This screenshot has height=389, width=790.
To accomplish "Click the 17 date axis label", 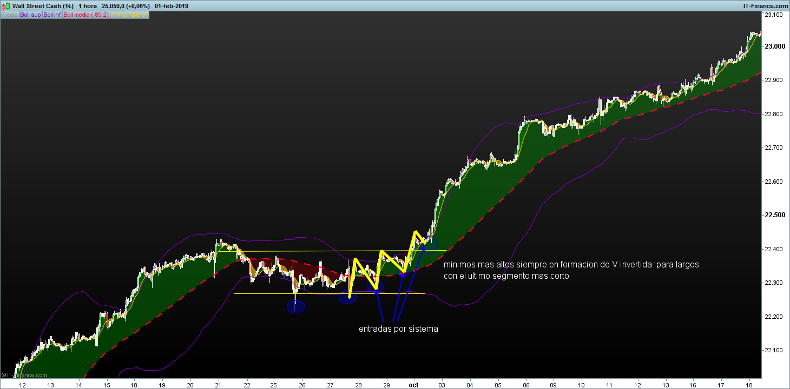I will [721, 385].
